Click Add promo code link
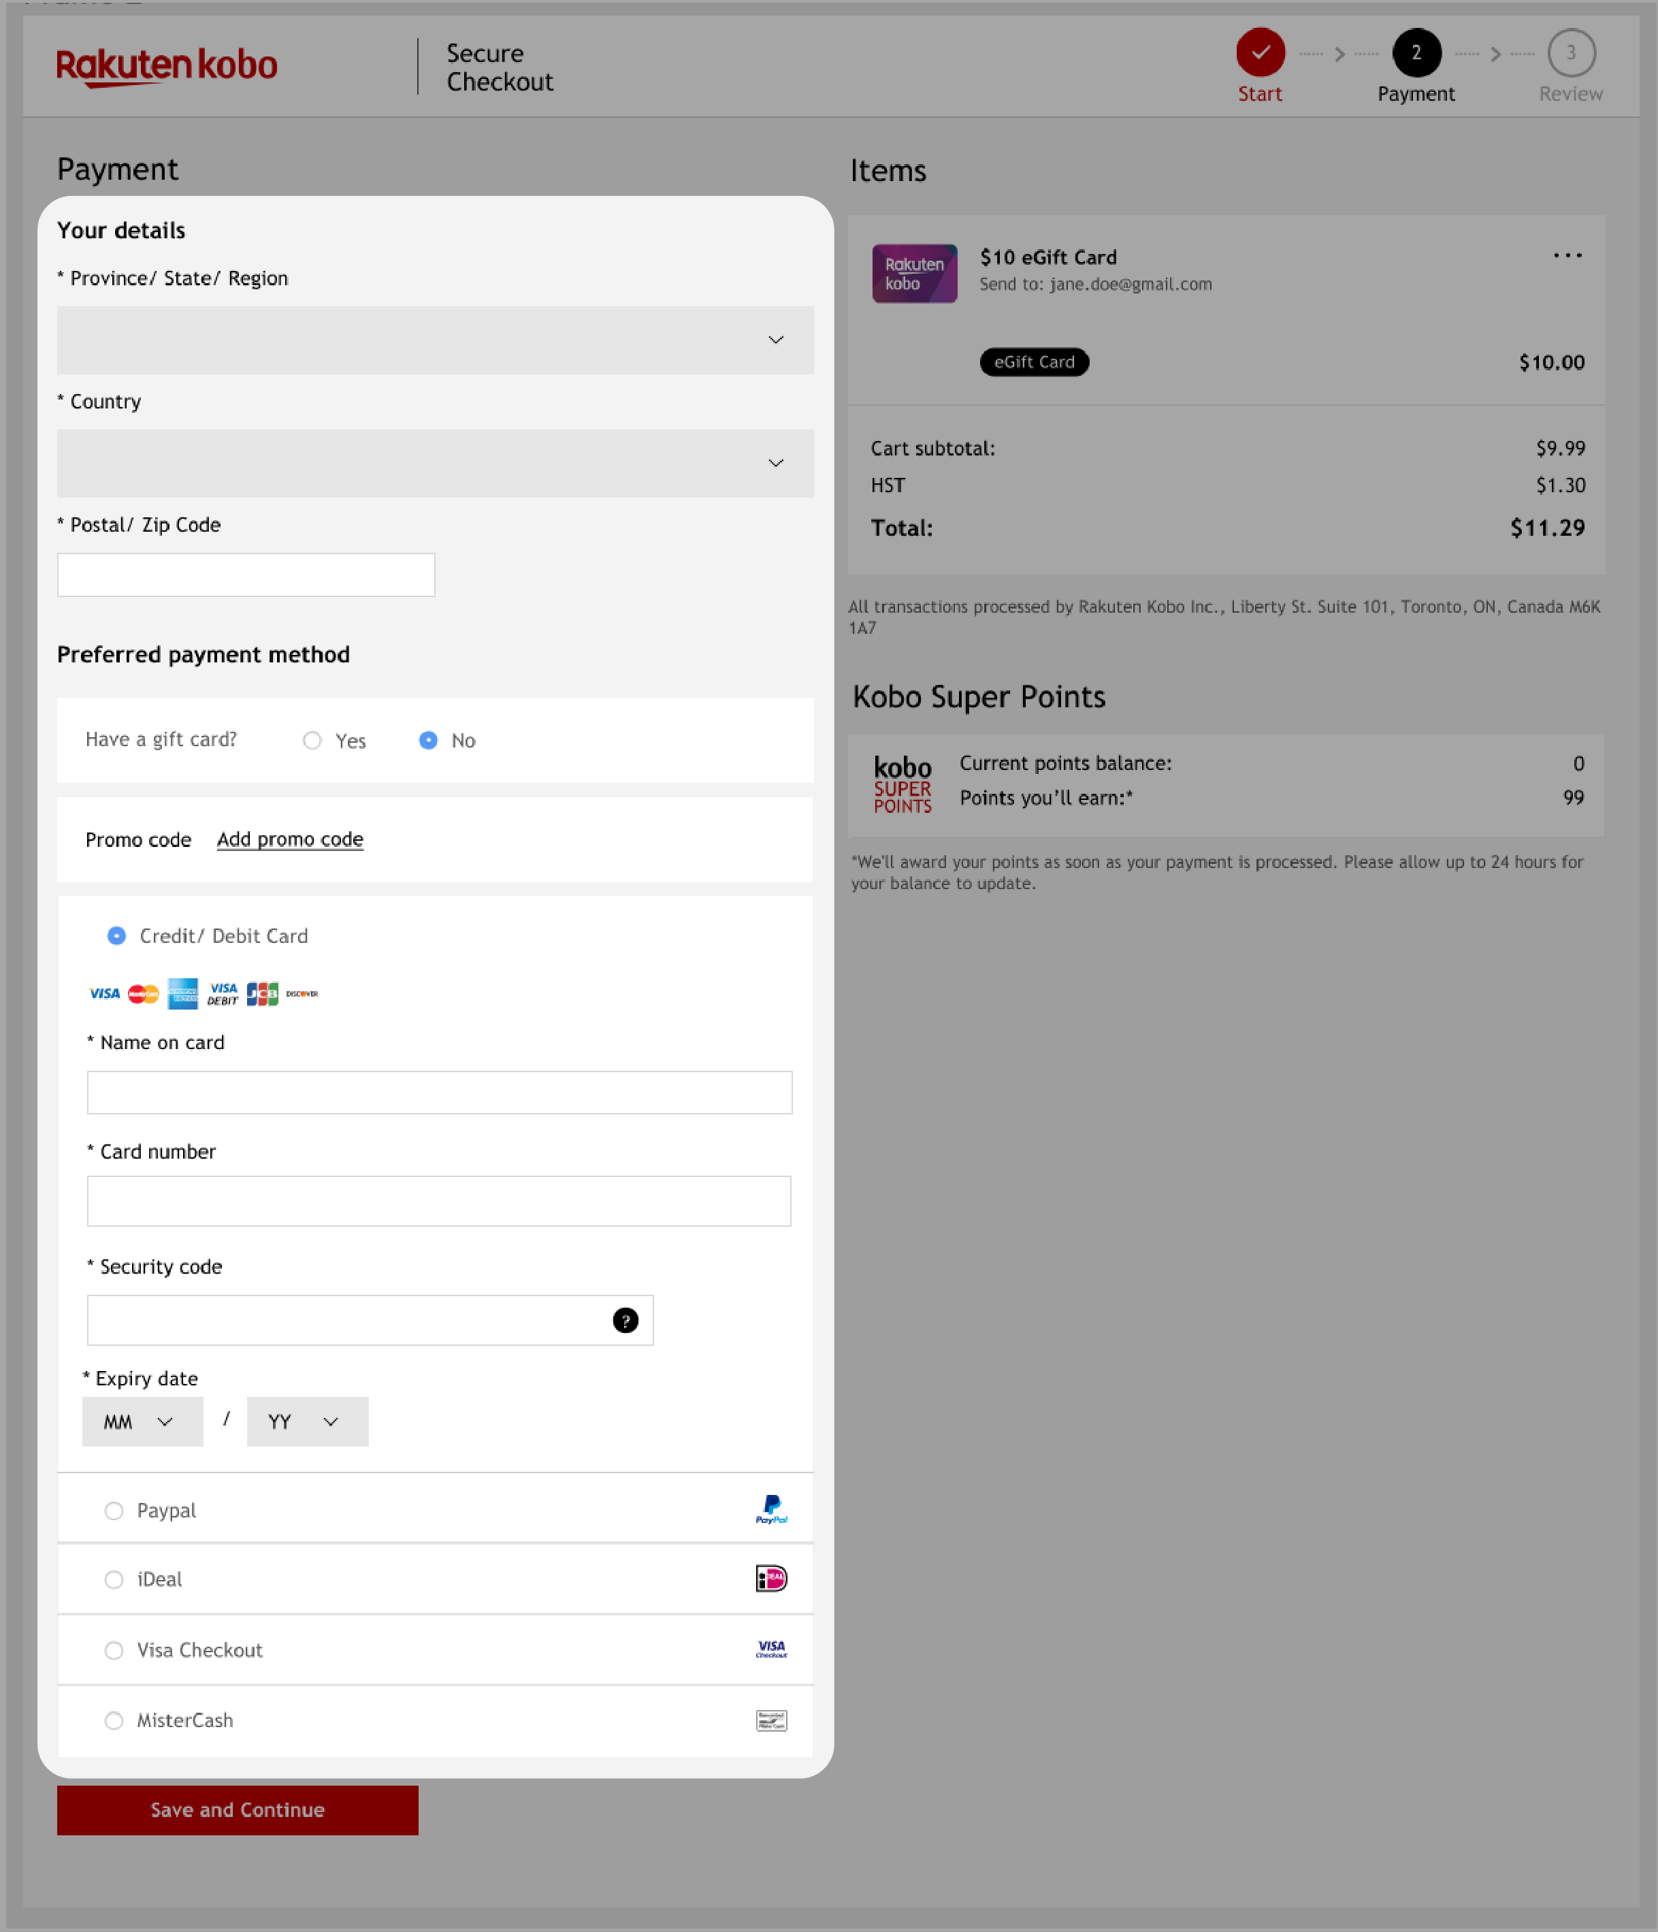 pyautogui.click(x=289, y=838)
